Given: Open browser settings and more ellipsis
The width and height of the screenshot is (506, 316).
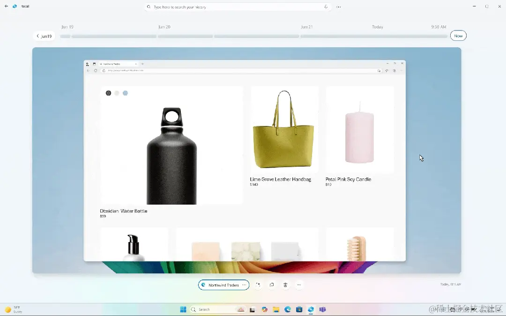Looking at the screenshot, I should (402, 71).
